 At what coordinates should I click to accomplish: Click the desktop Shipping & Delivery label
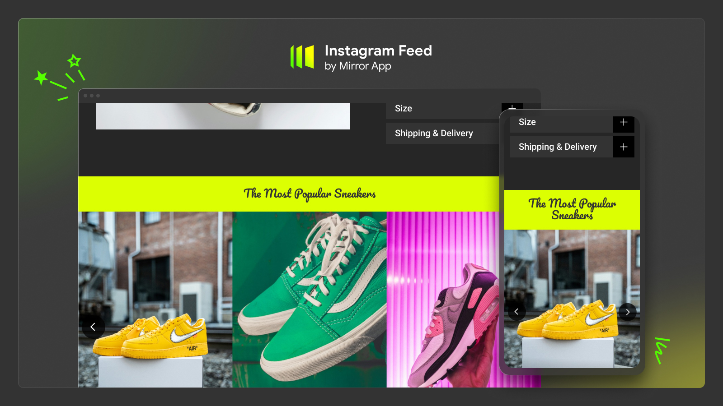(x=434, y=134)
